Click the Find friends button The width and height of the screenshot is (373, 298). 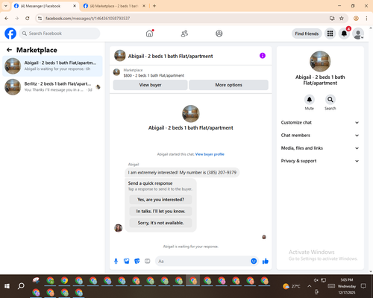click(307, 34)
